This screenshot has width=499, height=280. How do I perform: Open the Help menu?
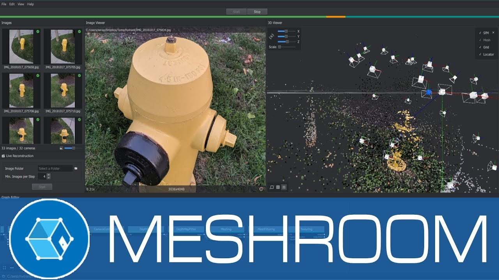tap(30, 4)
